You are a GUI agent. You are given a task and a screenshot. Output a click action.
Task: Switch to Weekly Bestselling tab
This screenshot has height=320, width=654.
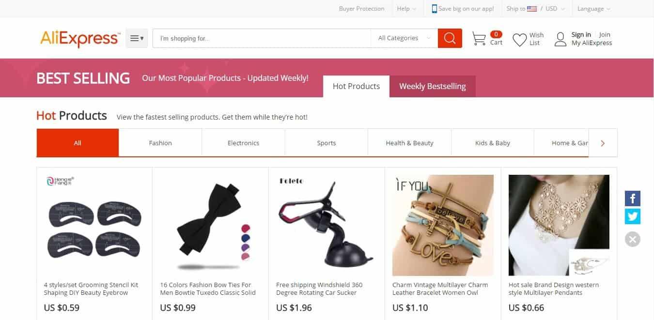[x=433, y=86]
